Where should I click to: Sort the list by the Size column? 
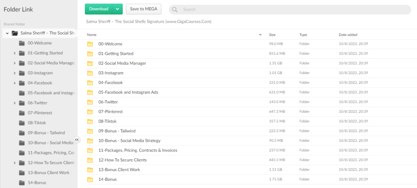(x=272, y=35)
